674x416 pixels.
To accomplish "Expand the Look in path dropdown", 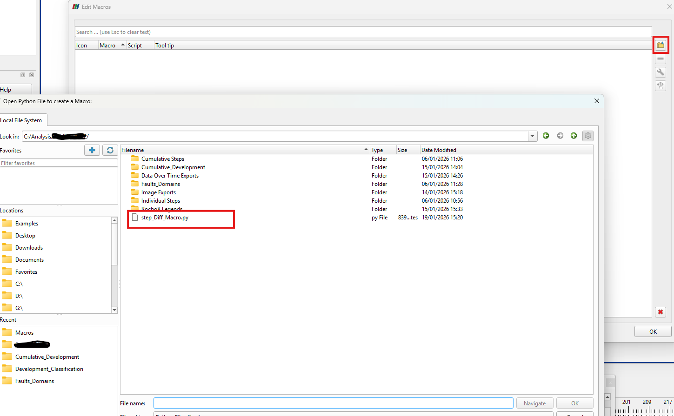I will coord(533,136).
